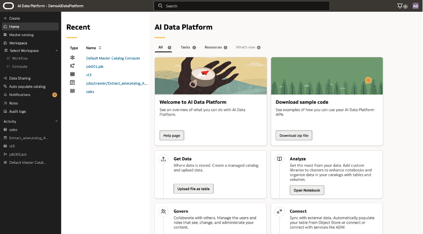Viewport: 423px width, 234px height.
Task: Open Home in the sidebar
Action: (x=30, y=27)
